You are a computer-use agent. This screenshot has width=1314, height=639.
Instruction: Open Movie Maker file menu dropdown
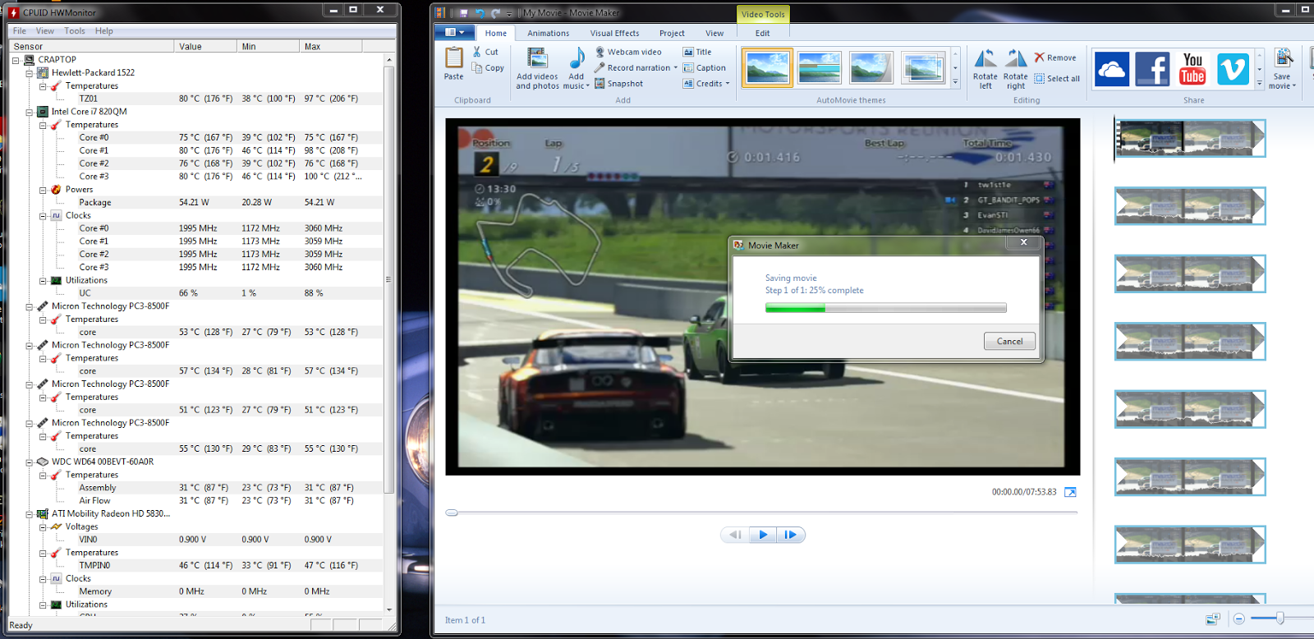(454, 32)
